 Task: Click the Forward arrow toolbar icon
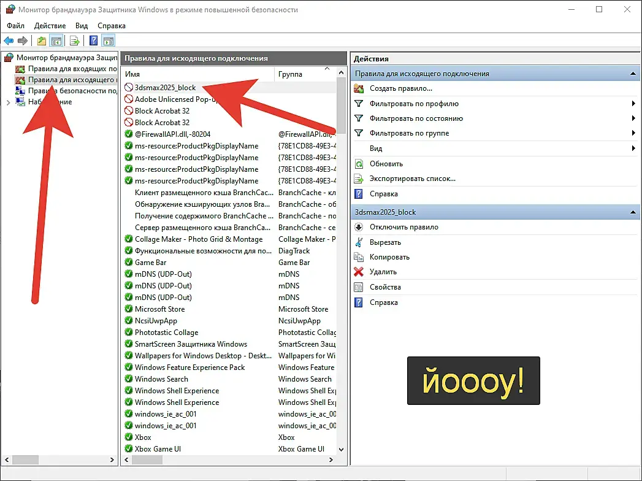point(23,40)
